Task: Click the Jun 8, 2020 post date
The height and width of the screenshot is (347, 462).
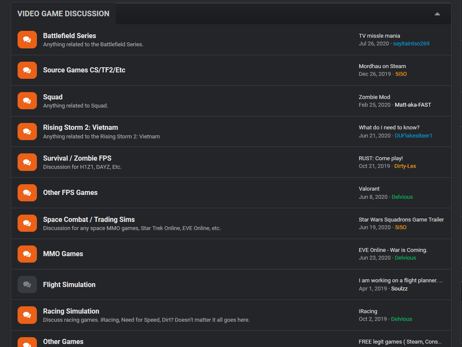Action: [373, 197]
